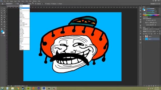161x90 pixels.
Task: Toggle the Contiguous checkbox
Action: tap(51, 4)
